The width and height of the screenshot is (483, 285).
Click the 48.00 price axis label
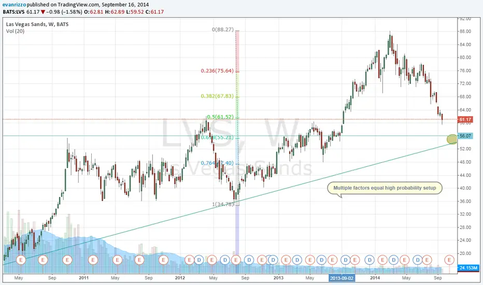(x=465, y=162)
